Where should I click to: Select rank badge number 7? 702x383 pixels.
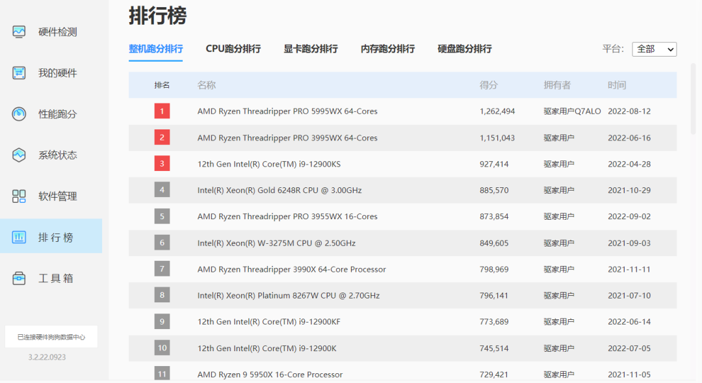(162, 269)
